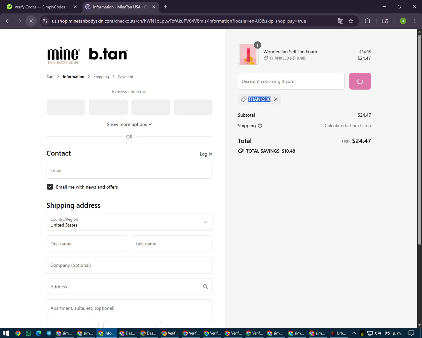422x338 pixels.
Task: Go back using the browser back arrow
Action: coord(8,21)
